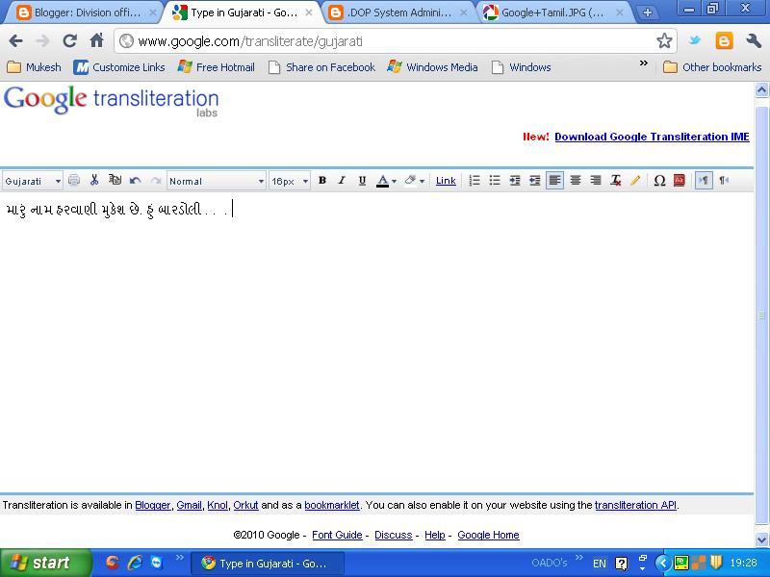The width and height of the screenshot is (770, 577).
Task: Toggle italic formatting in the toolbar
Action: tap(342, 180)
